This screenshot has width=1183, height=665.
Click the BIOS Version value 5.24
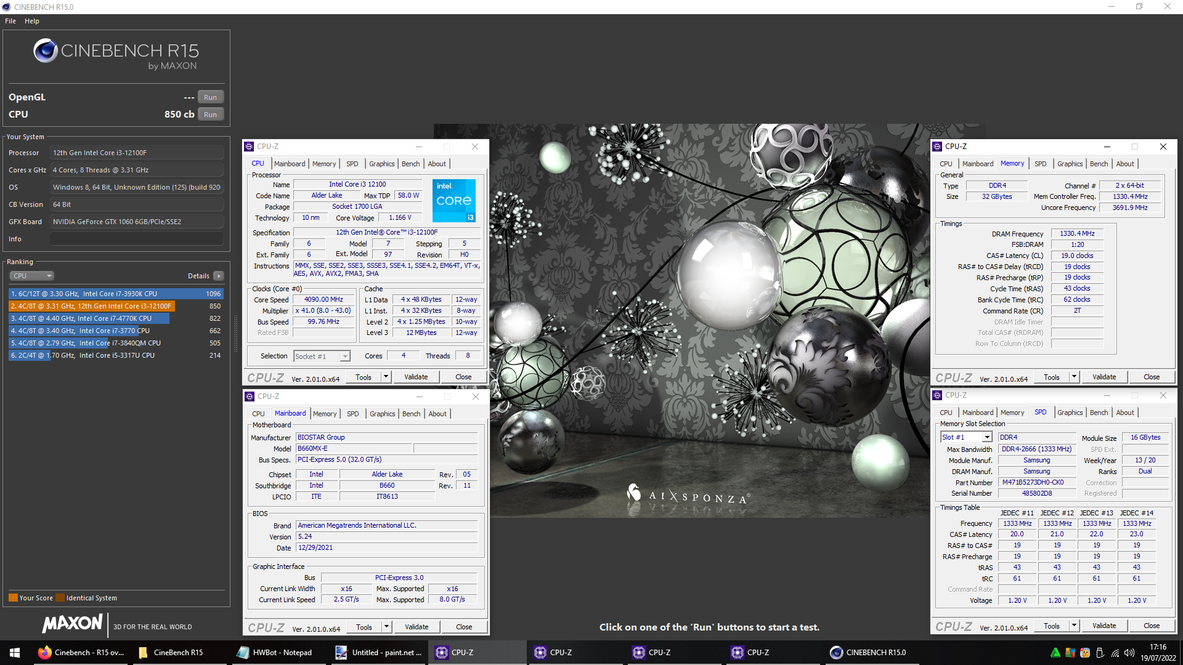coord(386,537)
